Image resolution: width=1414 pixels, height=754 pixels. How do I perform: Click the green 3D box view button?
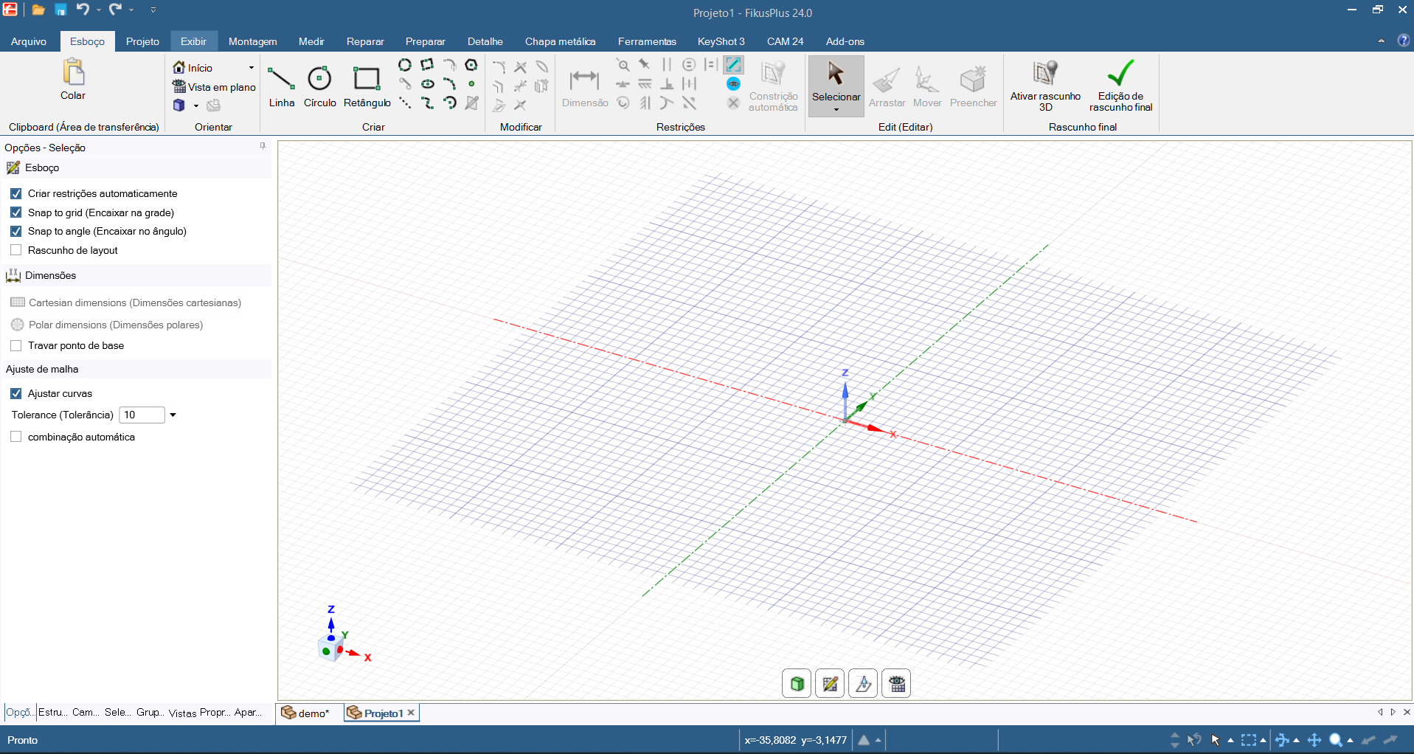(x=797, y=684)
